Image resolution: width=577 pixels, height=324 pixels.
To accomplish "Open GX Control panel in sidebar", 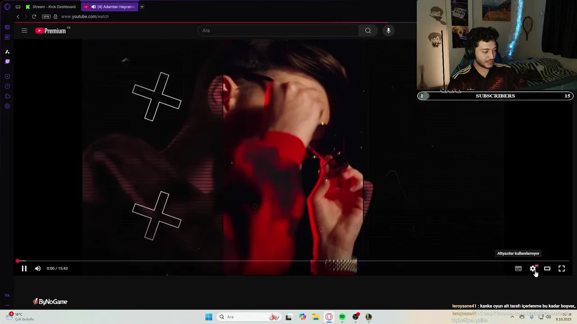I will point(7,27).
